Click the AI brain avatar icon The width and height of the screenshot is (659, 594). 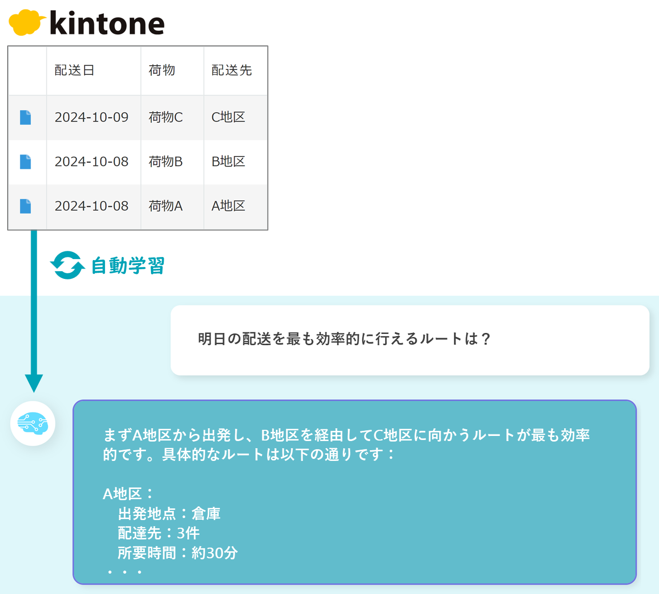(33, 423)
